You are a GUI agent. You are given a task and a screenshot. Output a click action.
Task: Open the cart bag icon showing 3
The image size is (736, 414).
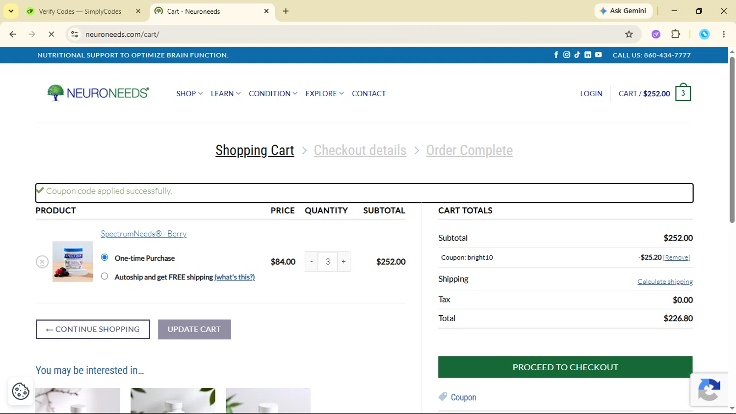point(683,93)
